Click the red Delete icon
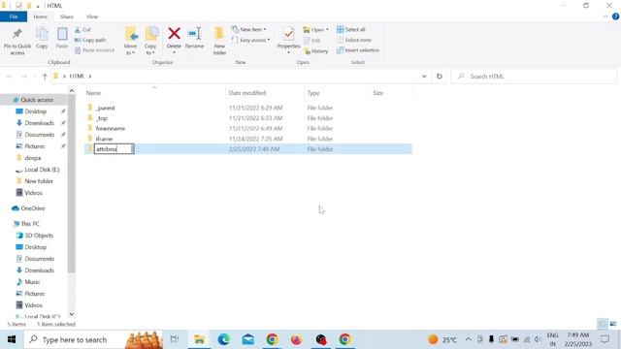Image resolution: width=621 pixels, height=349 pixels. point(174,34)
